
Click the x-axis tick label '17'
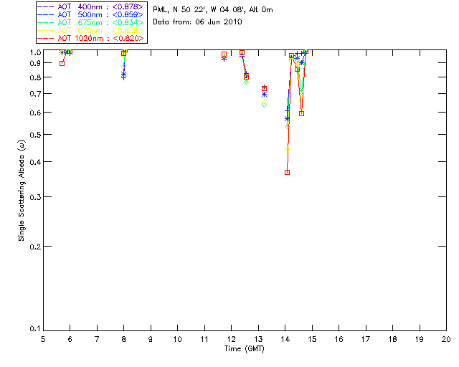tap(366, 339)
